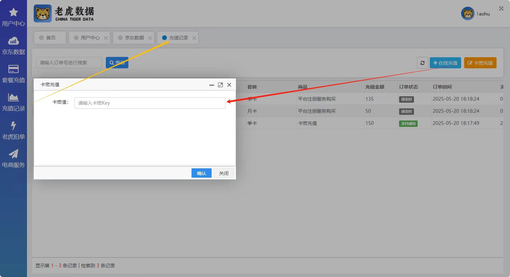This screenshot has height=277, width=510.
Task: Minimize the 卡密充值 dialog
Action: click(x=212, y=85)
